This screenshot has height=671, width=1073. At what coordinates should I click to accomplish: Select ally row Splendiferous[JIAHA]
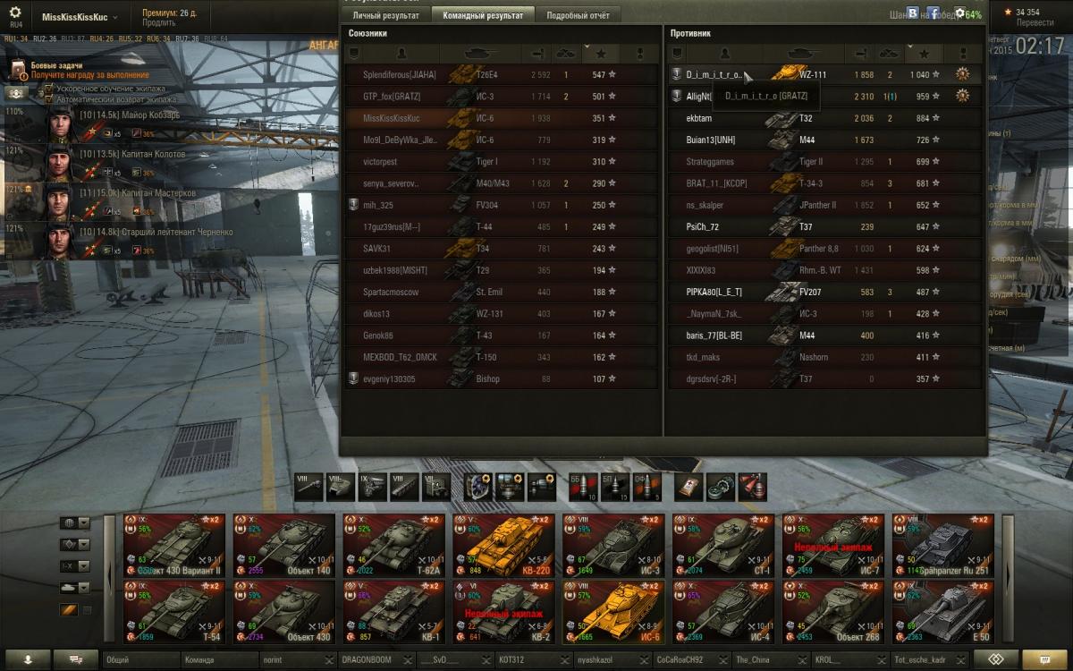click(x=502, y=74)
